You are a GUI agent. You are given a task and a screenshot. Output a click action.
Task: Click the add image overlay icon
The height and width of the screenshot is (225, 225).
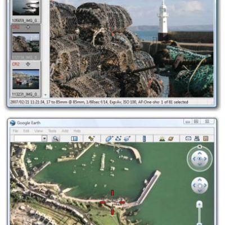tap(127, 138)
